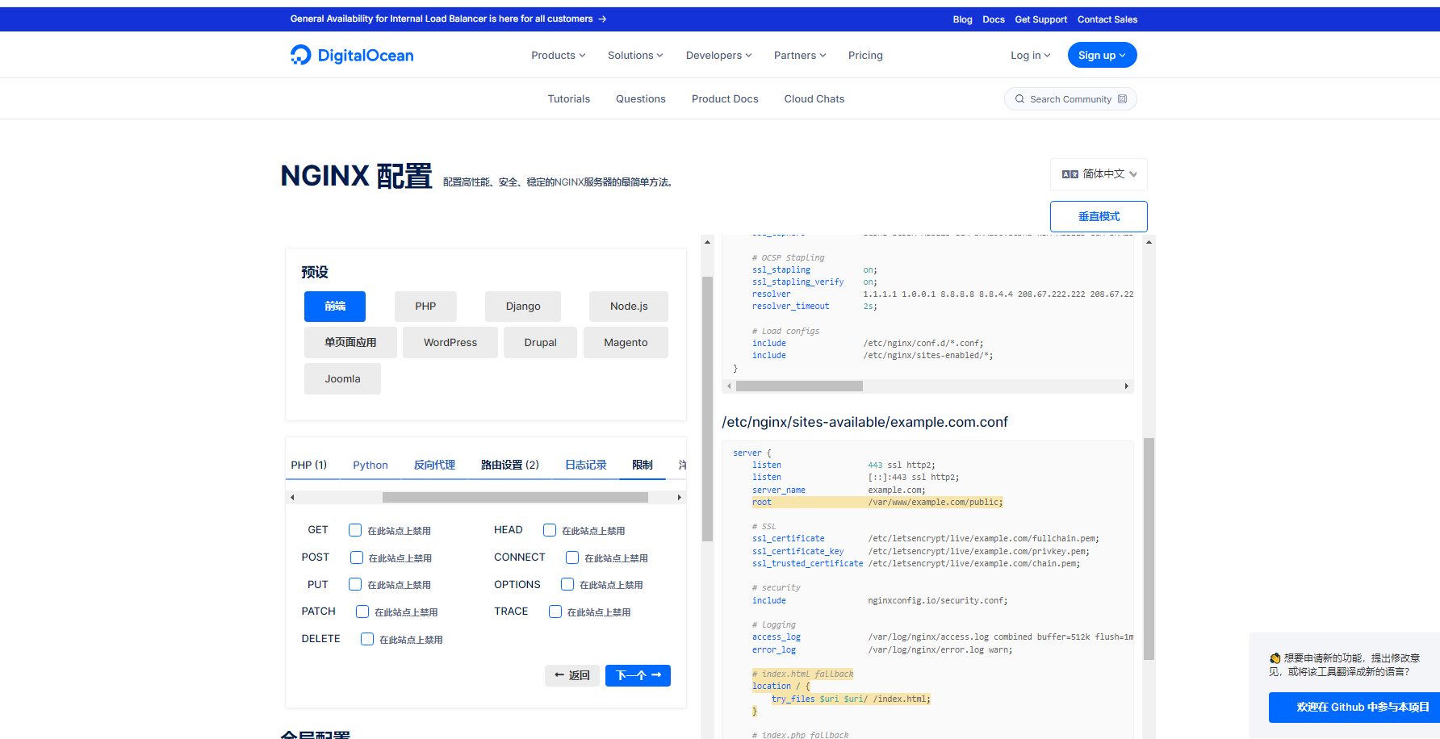Viewport: 1440px width, 739px height.
Task: Click scroll-up arrow of middle scrollbar
Action: 707,242
